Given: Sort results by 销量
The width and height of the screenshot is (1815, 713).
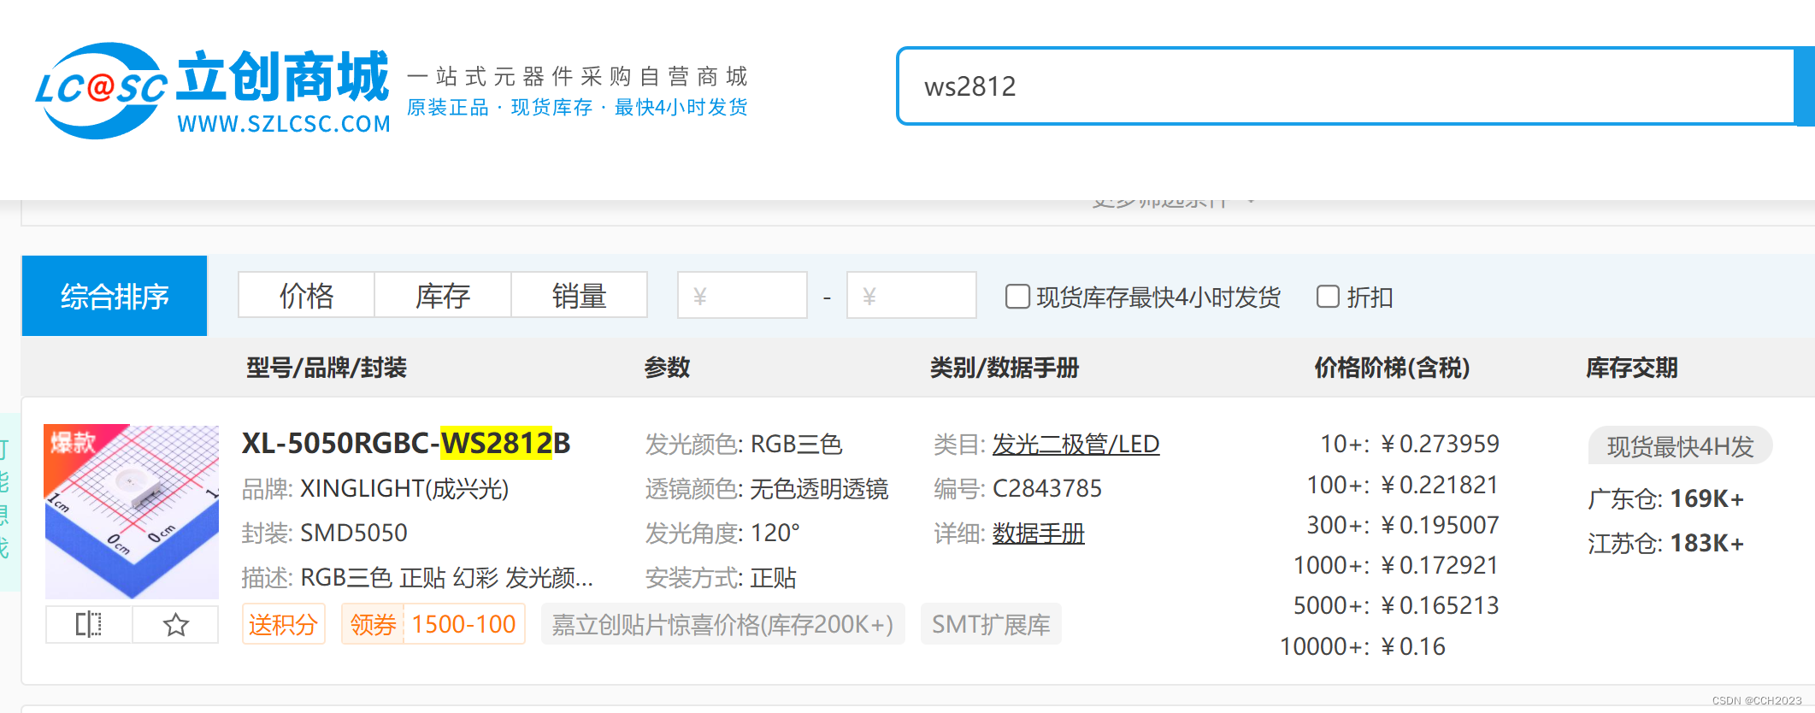Looking at the screenshot, I should click(x=580, y=296).
